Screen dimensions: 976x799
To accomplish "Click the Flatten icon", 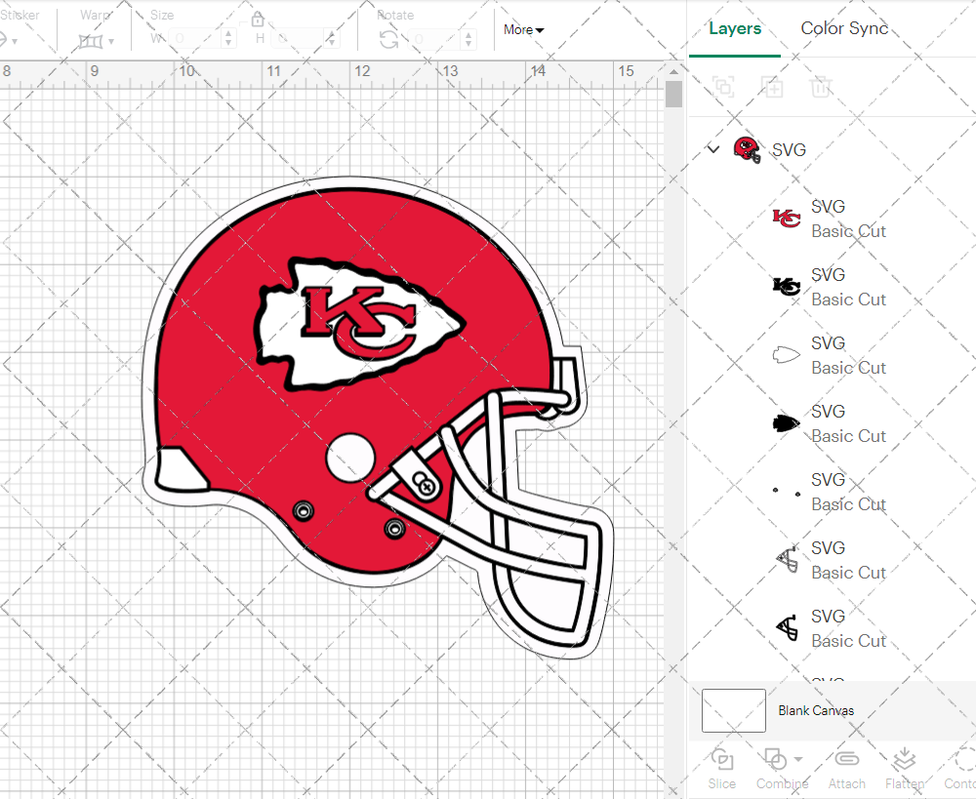I will point(904,760).
